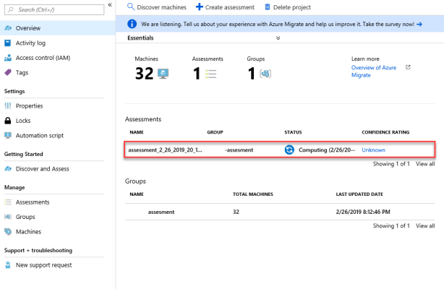Click CONFIDENCE RATING column header
The height and width of the screenshot is (289, 444).
[385, 132]
